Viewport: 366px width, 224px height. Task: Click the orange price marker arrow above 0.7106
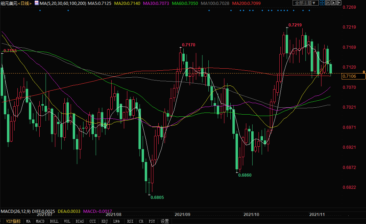tap(364, 72)
